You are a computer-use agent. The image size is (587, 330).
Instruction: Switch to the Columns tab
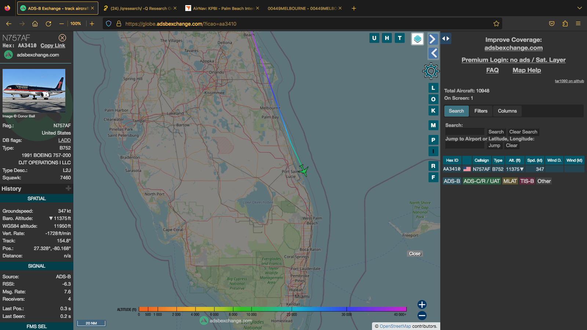coord(507,111)
